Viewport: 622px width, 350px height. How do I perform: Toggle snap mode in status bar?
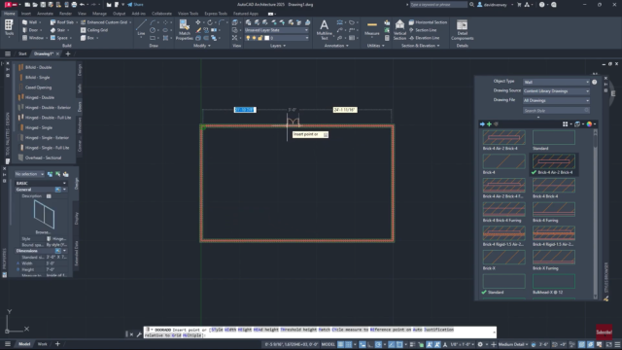(349, 344)
